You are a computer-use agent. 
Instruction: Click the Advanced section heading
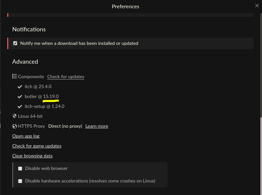point(25,62)
